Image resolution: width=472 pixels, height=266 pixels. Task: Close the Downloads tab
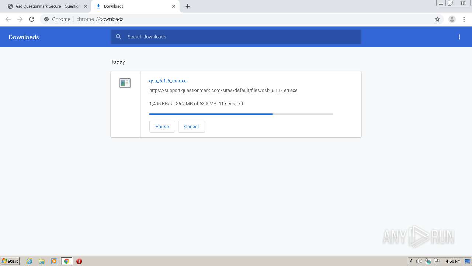[x=174, y=6]
